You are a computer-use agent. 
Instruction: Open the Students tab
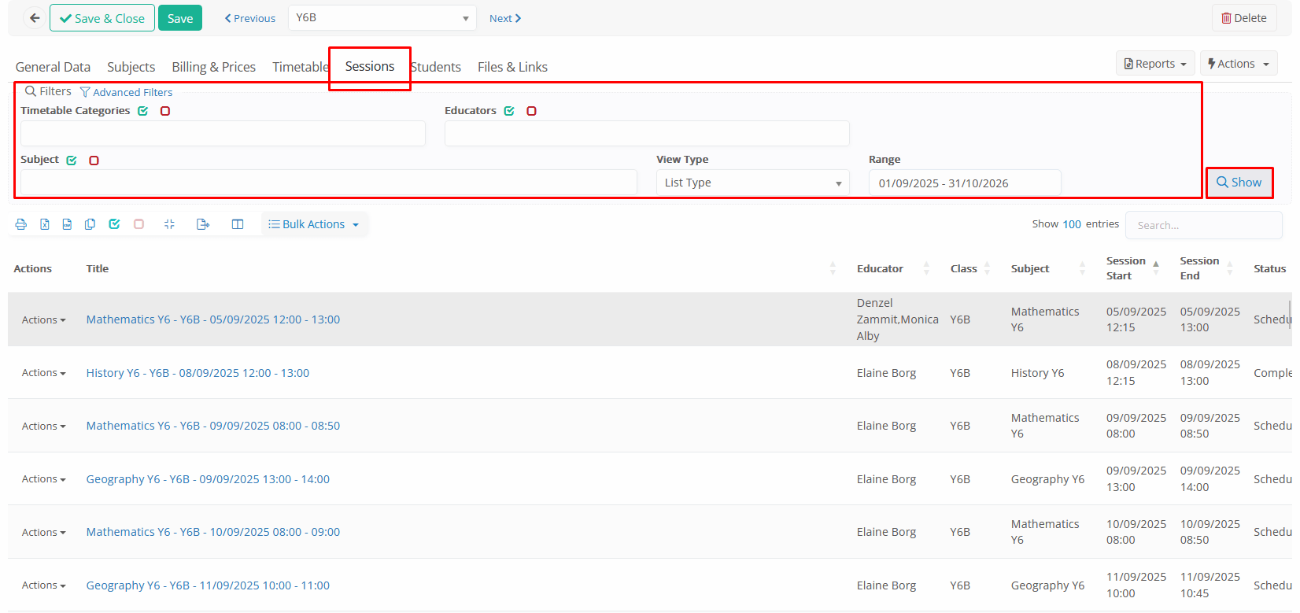(x=437, y=67)
